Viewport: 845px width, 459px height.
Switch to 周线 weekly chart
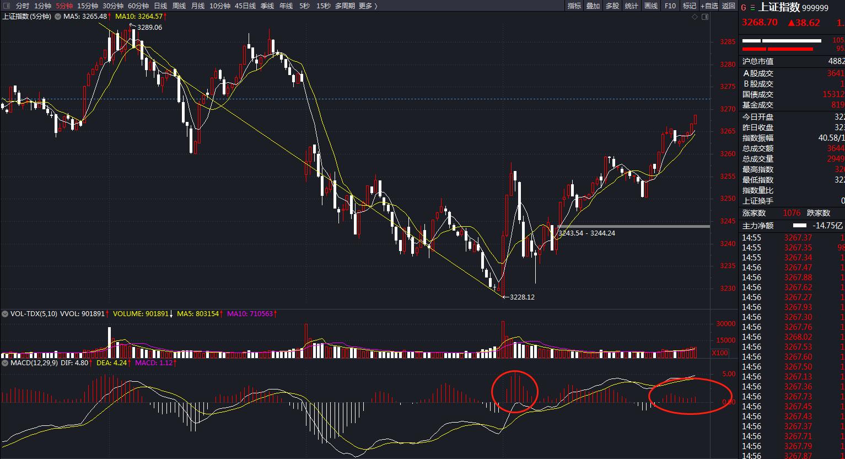tap(179, 6)
